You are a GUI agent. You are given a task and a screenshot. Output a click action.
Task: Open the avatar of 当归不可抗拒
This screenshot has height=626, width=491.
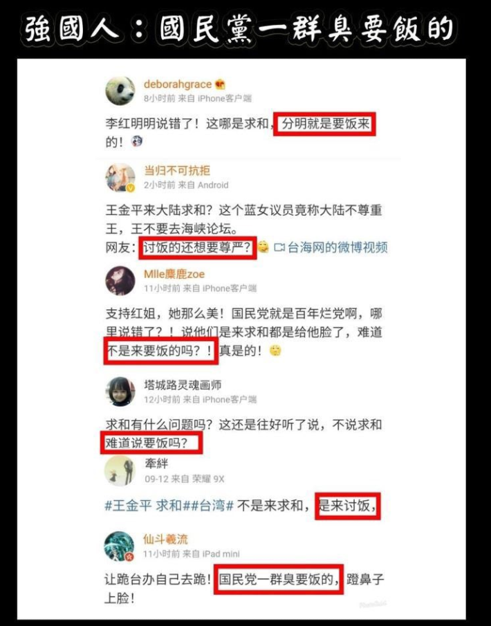(x=120, y=178)
